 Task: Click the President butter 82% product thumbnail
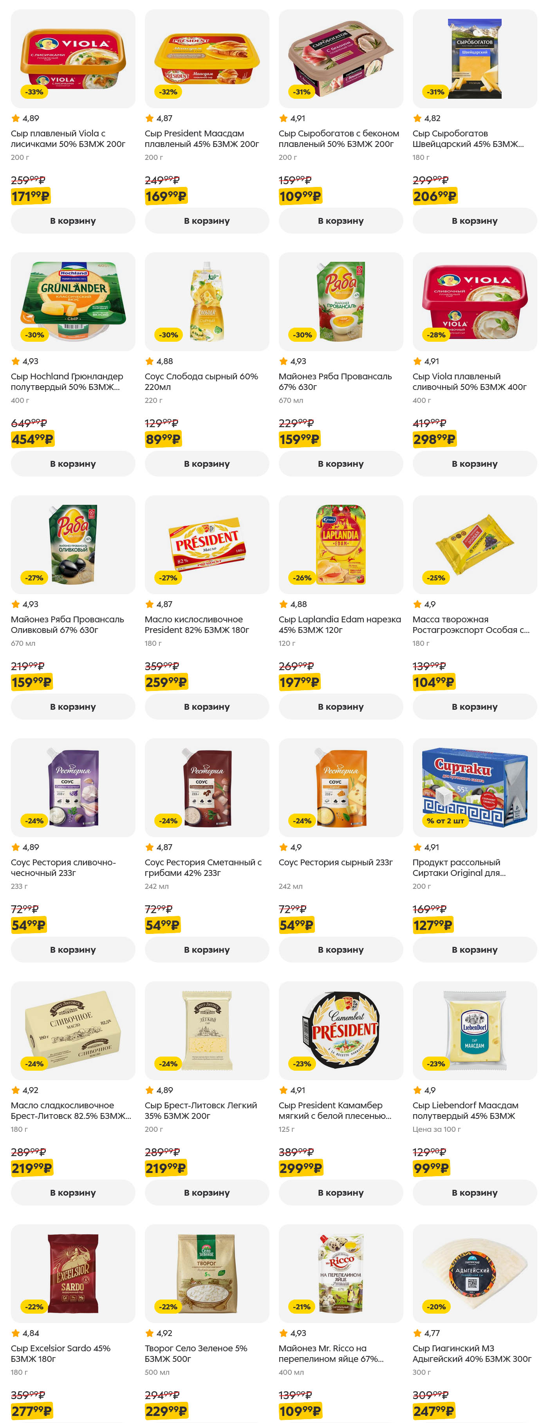pos(206,544)
